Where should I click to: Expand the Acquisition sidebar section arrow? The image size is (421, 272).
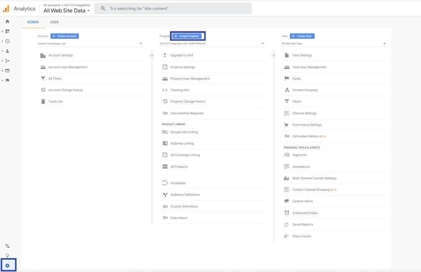tap(2, 61)
